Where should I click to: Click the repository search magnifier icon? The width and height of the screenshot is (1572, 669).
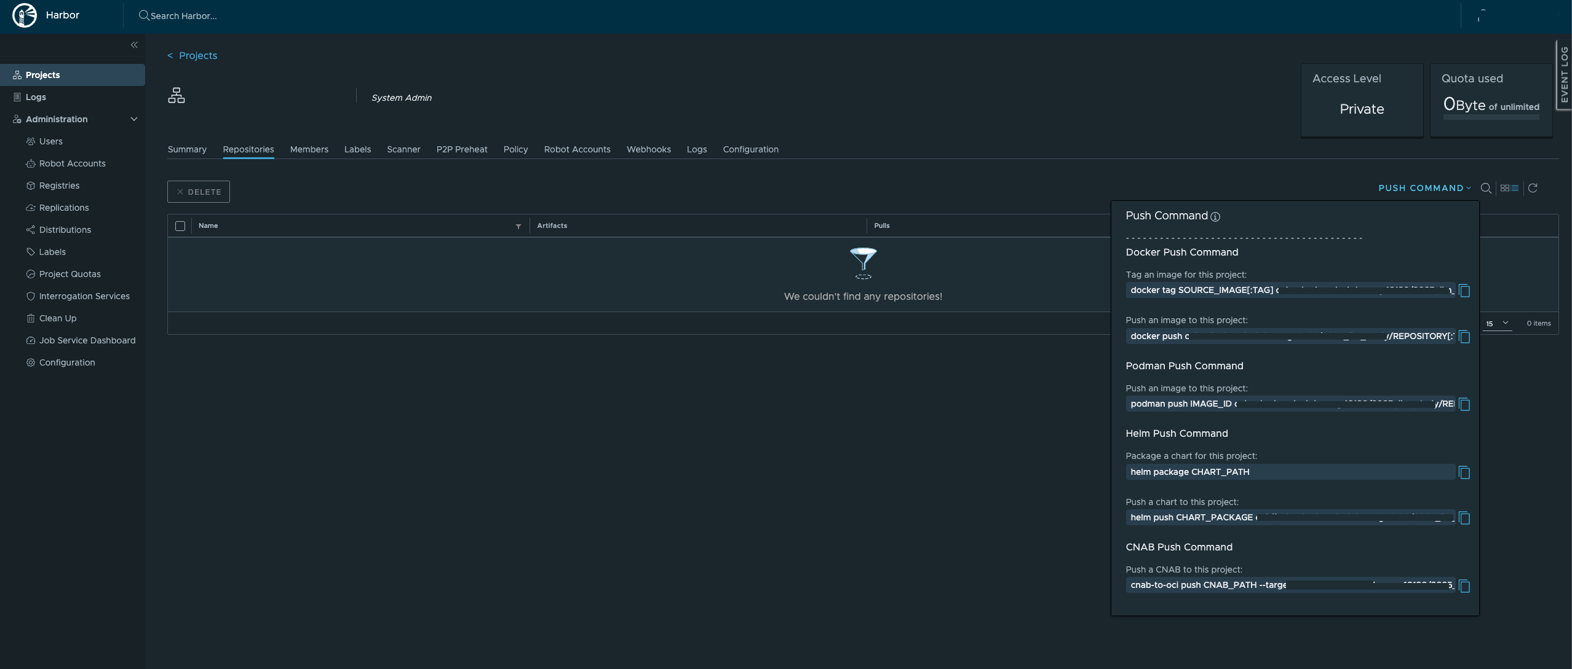[1486, 188]
